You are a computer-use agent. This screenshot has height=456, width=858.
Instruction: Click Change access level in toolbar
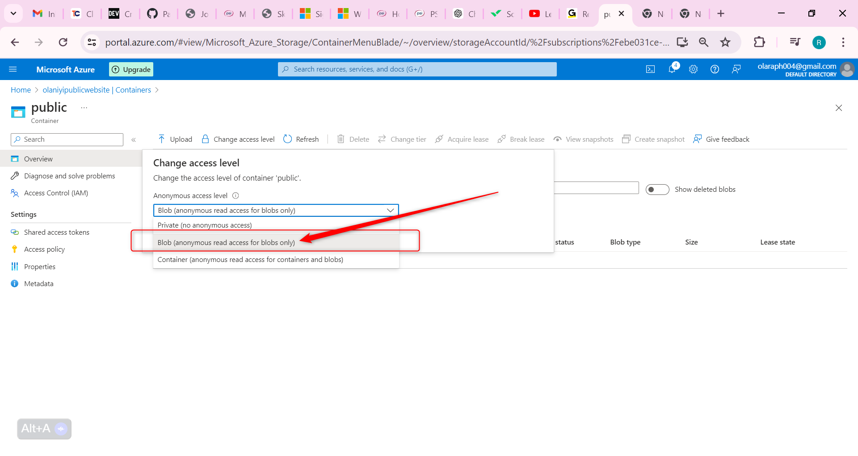[238, 139]
